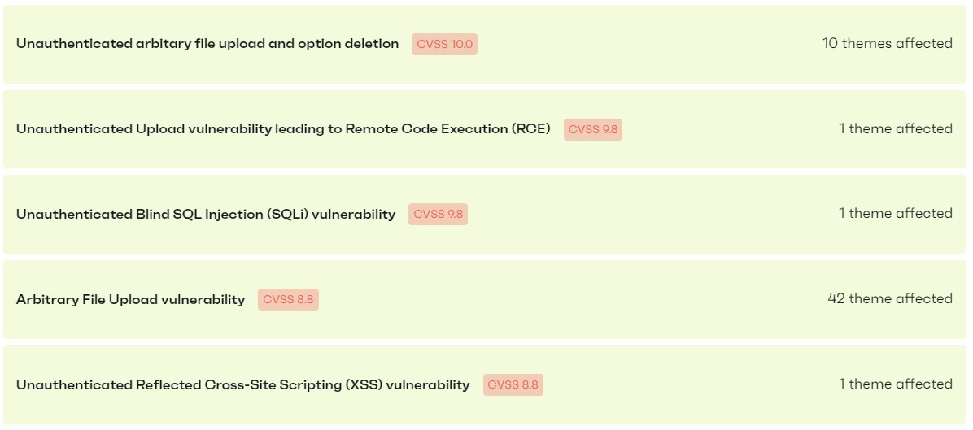Select the '42 theme affected' text
973x430 pixels.
890,299
